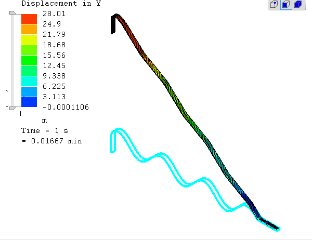Click the 3.113 legend value
Screen dimensions: 312x240
coord(54,97)
